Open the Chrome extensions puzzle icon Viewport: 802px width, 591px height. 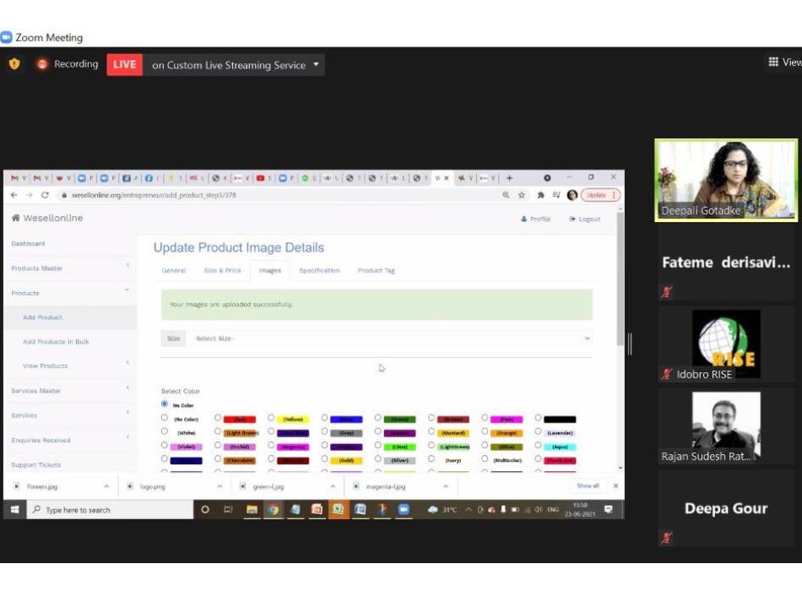point(540,195)
